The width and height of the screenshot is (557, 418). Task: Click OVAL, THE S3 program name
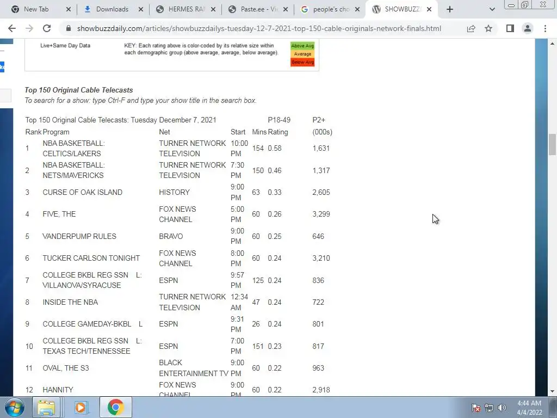click(66, 368)
